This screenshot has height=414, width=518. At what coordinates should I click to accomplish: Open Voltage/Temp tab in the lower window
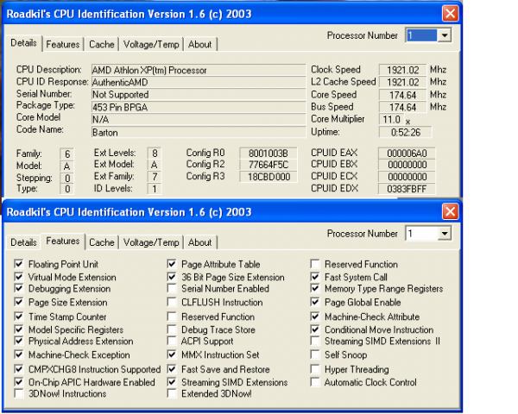tap(151, 242)
